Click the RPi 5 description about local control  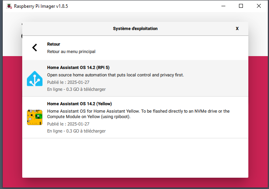point(115,75)
